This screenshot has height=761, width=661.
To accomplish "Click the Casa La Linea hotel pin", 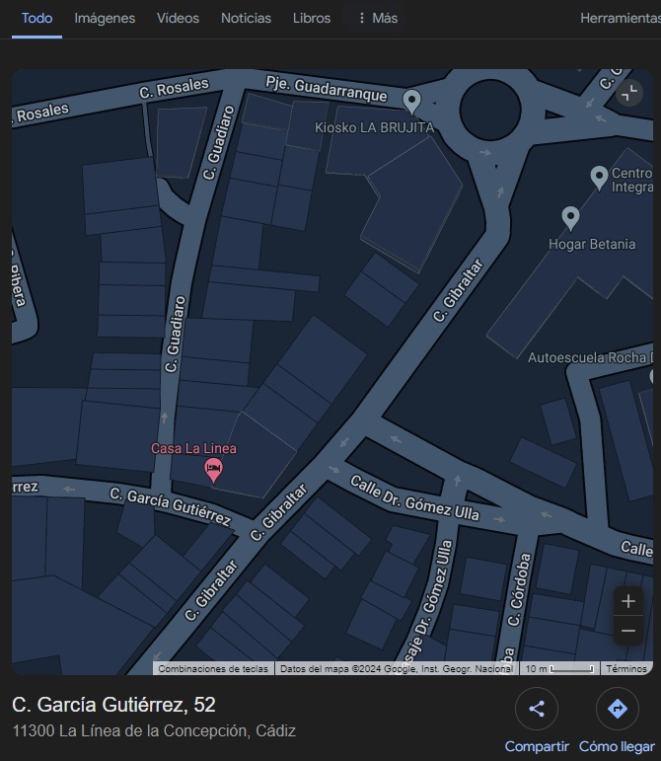I will 213,470.
